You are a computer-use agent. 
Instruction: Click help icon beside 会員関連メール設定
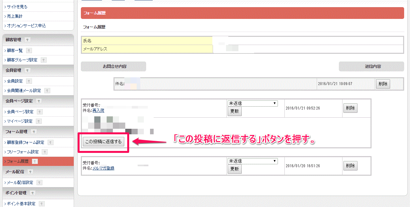[47, 91]
